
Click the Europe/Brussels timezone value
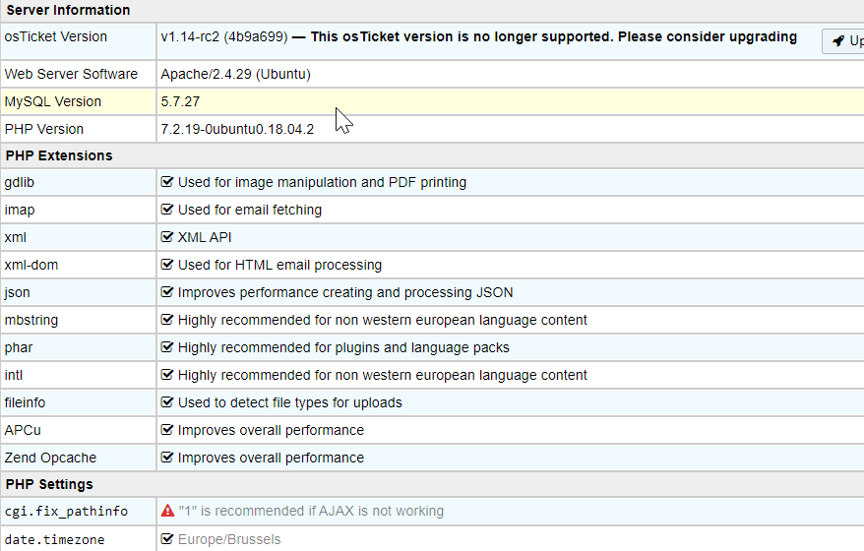point(229,539)
